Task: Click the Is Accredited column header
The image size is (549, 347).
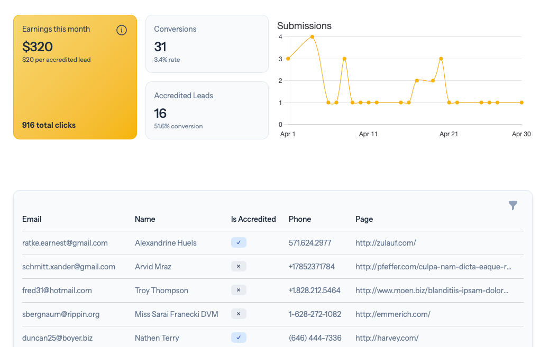Action: point(253,219)
